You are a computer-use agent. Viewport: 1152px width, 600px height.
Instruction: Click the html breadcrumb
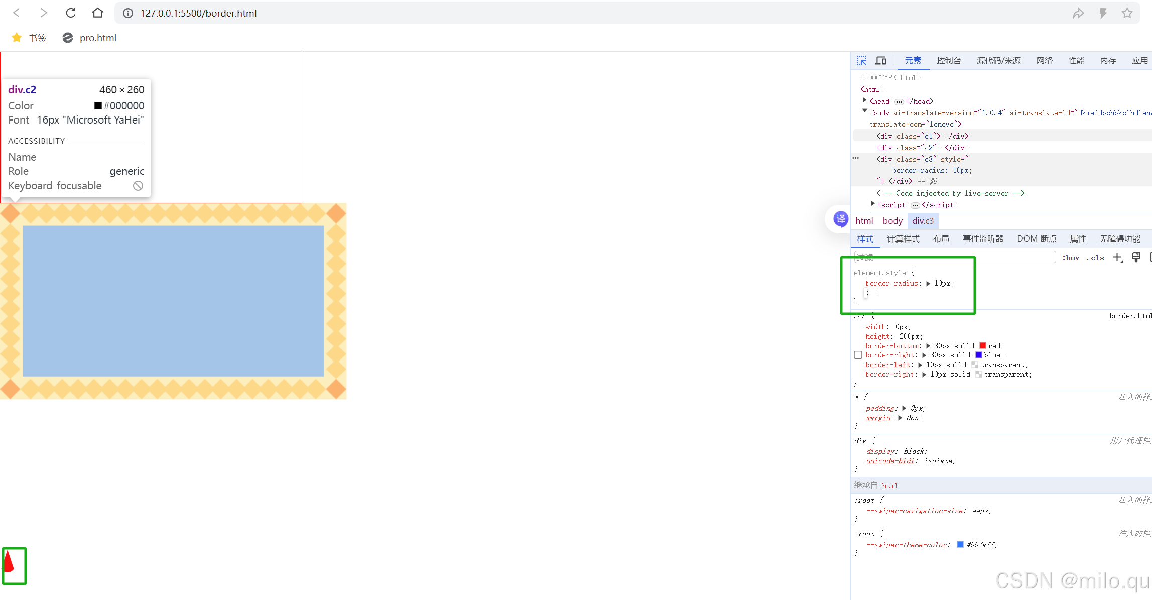(x=864, y=221)
